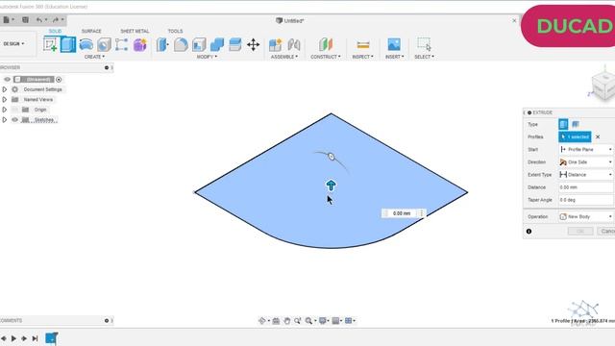615x346 pixels.
Task: Select the Hole tool
Action: tap(104, 45)
